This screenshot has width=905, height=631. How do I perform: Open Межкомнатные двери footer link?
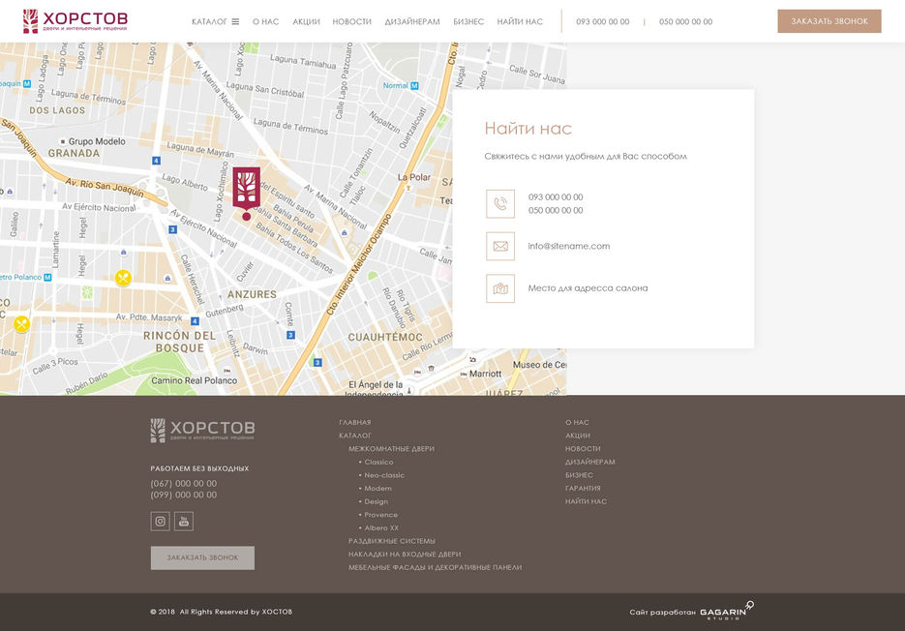coord(391,448)
